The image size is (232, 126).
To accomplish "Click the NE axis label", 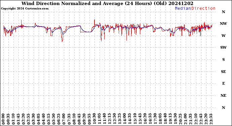I will (x=223, y=95).
